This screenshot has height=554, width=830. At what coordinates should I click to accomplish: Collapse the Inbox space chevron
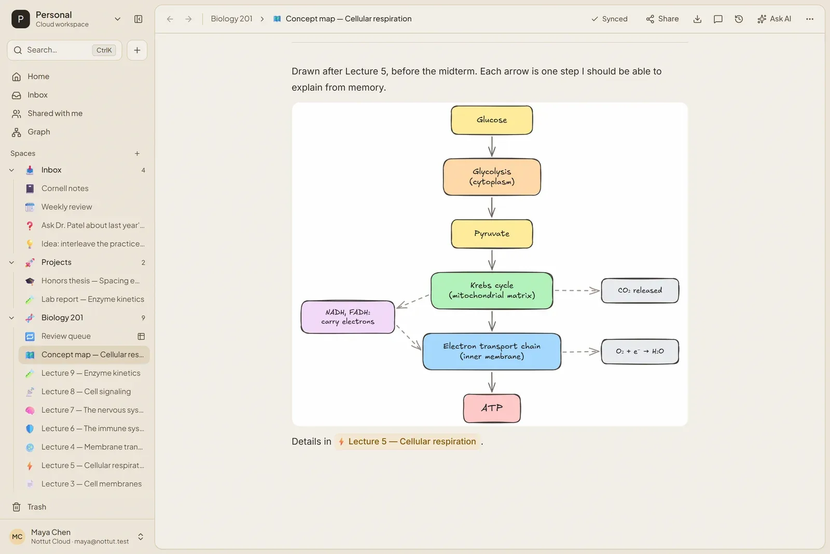point(12,170)
